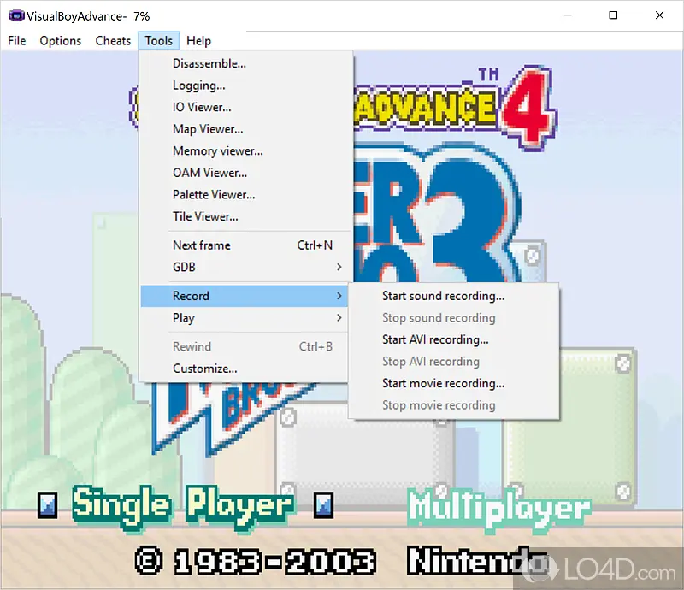The width and height of the screenshot is (684, 590).
Task: Open the File menu
Action: pos(16,40)
